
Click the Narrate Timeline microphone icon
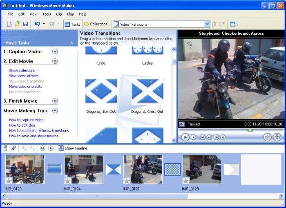pos(13,148)
